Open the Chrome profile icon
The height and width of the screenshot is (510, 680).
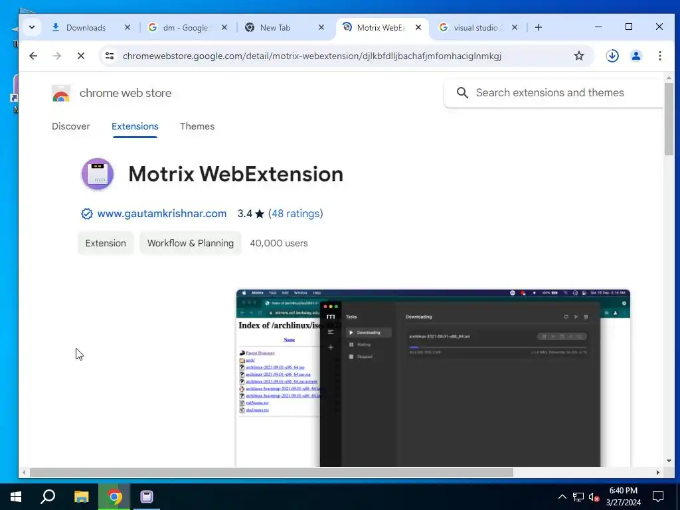[x=636, y=56]
